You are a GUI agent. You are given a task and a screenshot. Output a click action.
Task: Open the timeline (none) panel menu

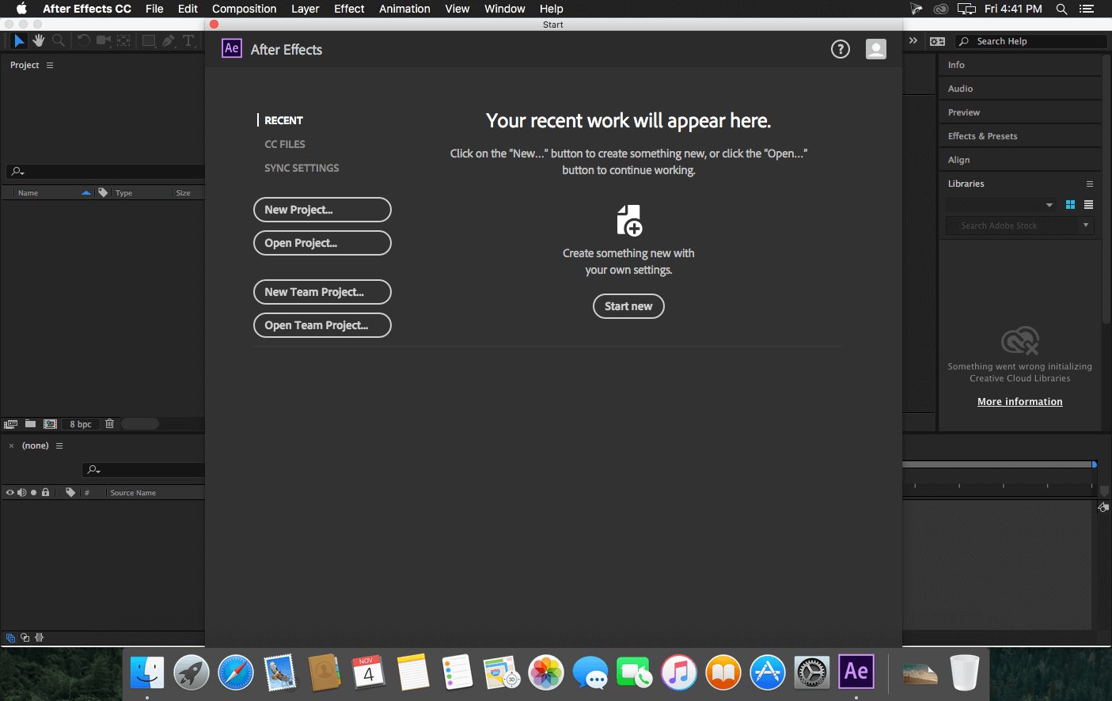click(x=59, y=445)
